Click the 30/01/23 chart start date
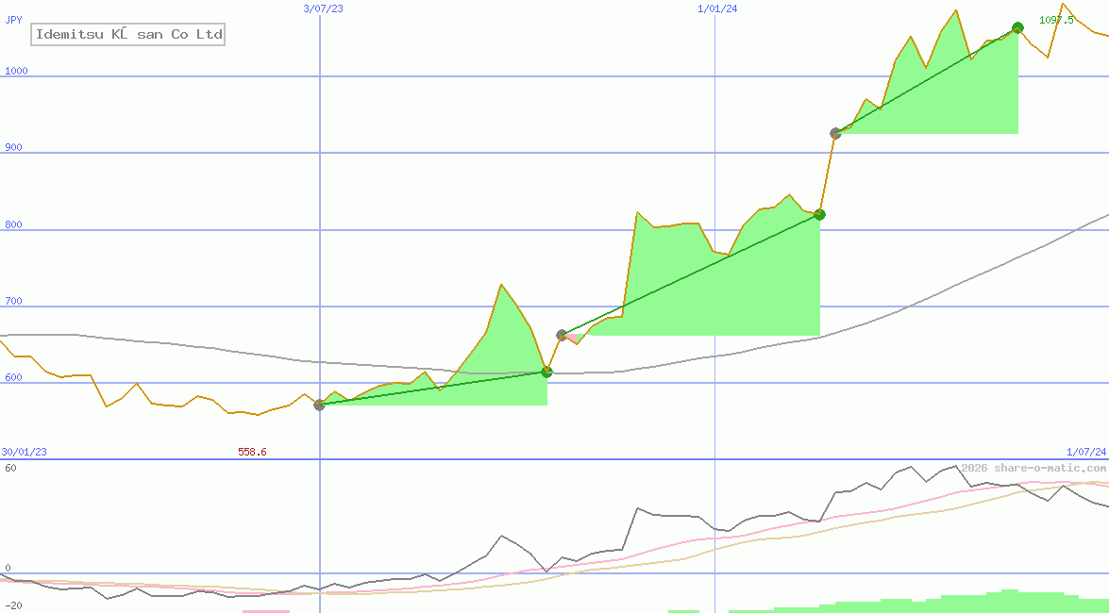This screenshot has height=613, width=1109. (24, 452)
